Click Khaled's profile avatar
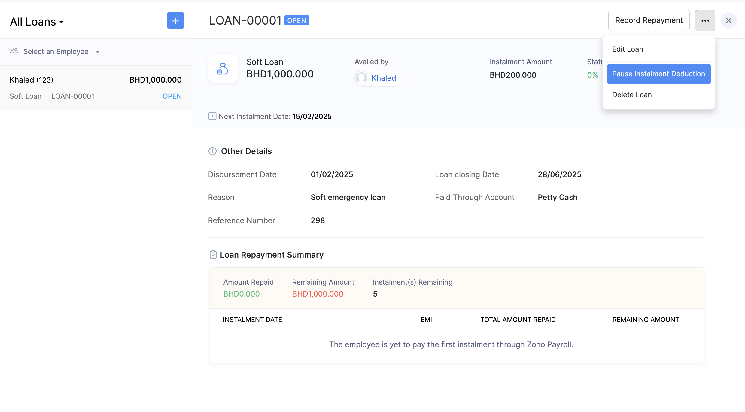Image resolution: width=745 pixels, height=412 pixels. point(362,78)
